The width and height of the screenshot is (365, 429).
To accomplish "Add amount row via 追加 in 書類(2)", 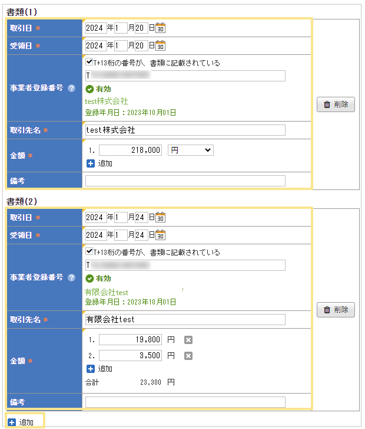I will (99, 369).
